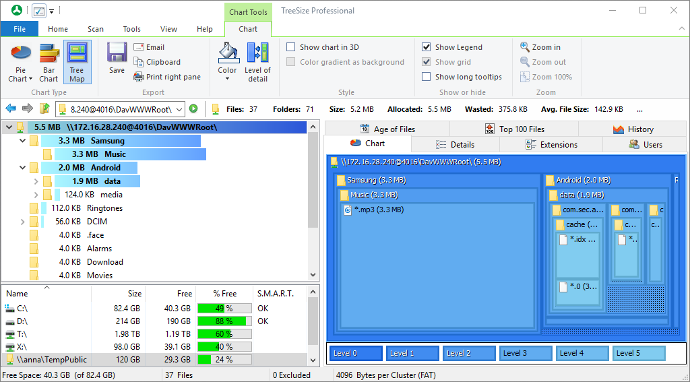Expand the DCIM folder

tap(24, 222)
